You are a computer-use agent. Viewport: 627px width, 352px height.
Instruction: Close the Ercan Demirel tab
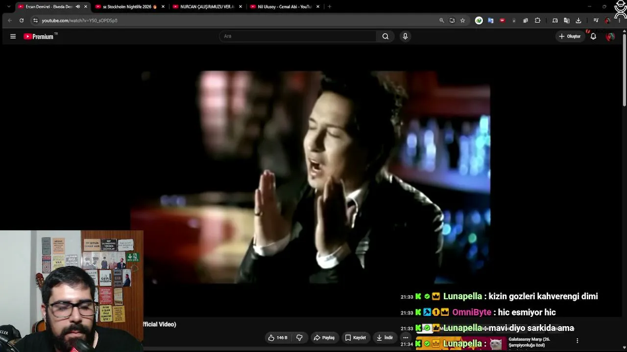[86, 7]
